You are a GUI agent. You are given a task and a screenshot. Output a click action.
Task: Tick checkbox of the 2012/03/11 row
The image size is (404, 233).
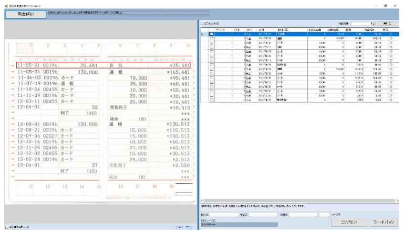[x=212, y=60]
